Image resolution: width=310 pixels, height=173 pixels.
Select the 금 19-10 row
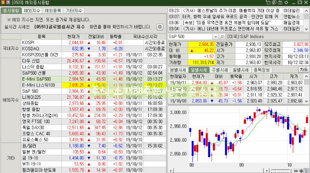click(94, 158)
